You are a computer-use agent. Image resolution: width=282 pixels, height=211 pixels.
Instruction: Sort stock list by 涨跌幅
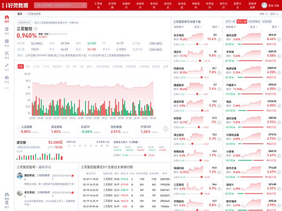[179, 27]
